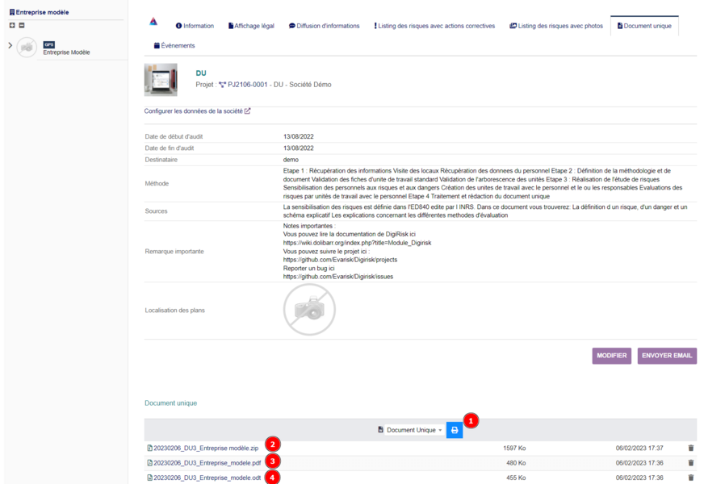Click the Destinataire value demo
704x484 pixels.
tap(291, 161)
